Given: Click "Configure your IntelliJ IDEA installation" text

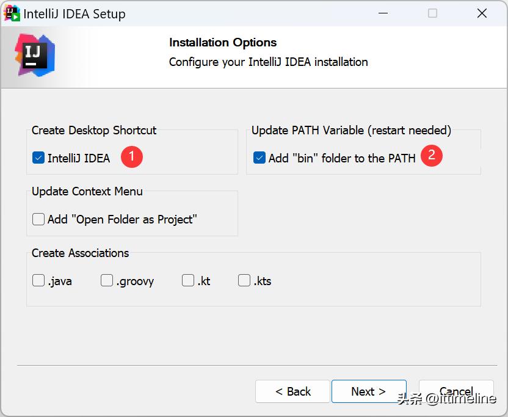Looking at the screenshot, I should click(269, 62).
